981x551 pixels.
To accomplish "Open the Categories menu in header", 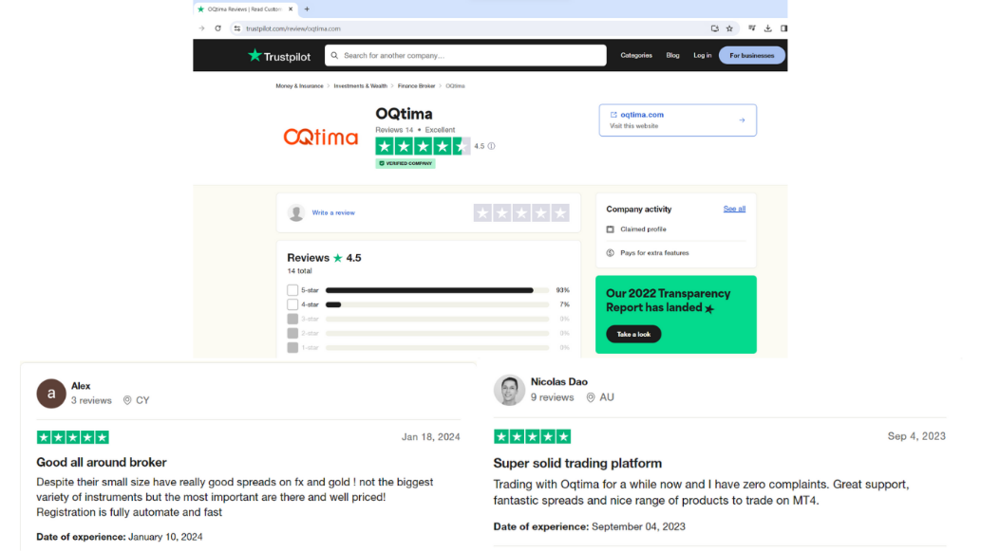I will [636, 56].
